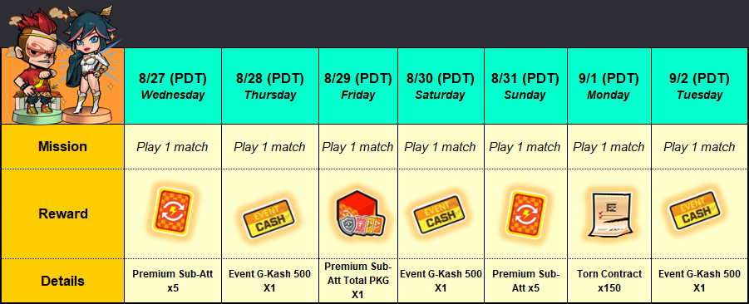The width and height of the screenshot is (749, 304).
Task: Click Sunday's Play 1 match cell
Action: (525, 146)
